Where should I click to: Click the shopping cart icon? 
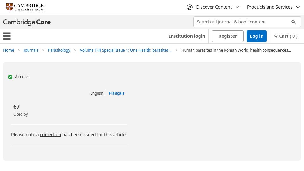pos(275,36)
